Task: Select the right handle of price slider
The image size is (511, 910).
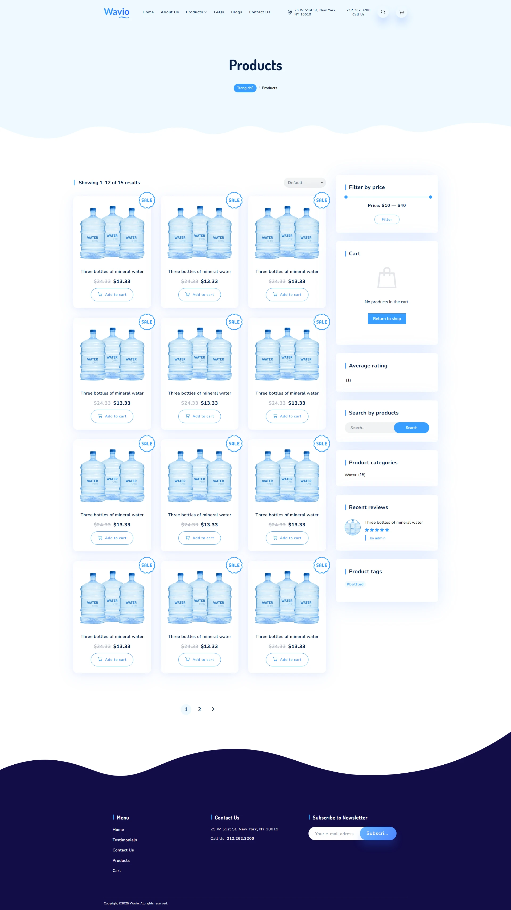Action: pos(430,197)
